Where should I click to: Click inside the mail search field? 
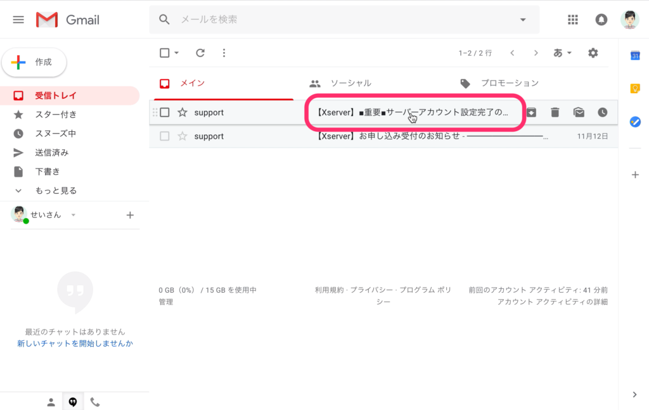point(317,20)
